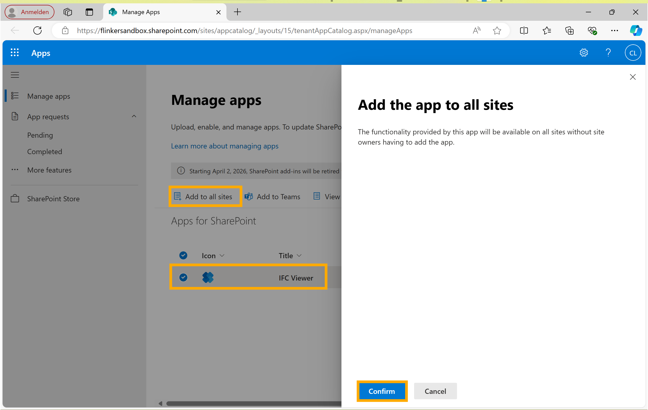Click the IFC Viewer title text

296,278
